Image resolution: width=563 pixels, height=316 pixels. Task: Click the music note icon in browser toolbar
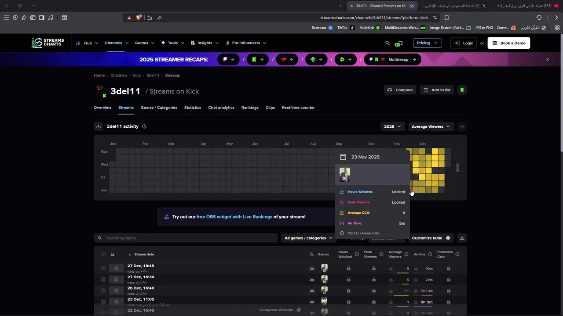point(51,18)
